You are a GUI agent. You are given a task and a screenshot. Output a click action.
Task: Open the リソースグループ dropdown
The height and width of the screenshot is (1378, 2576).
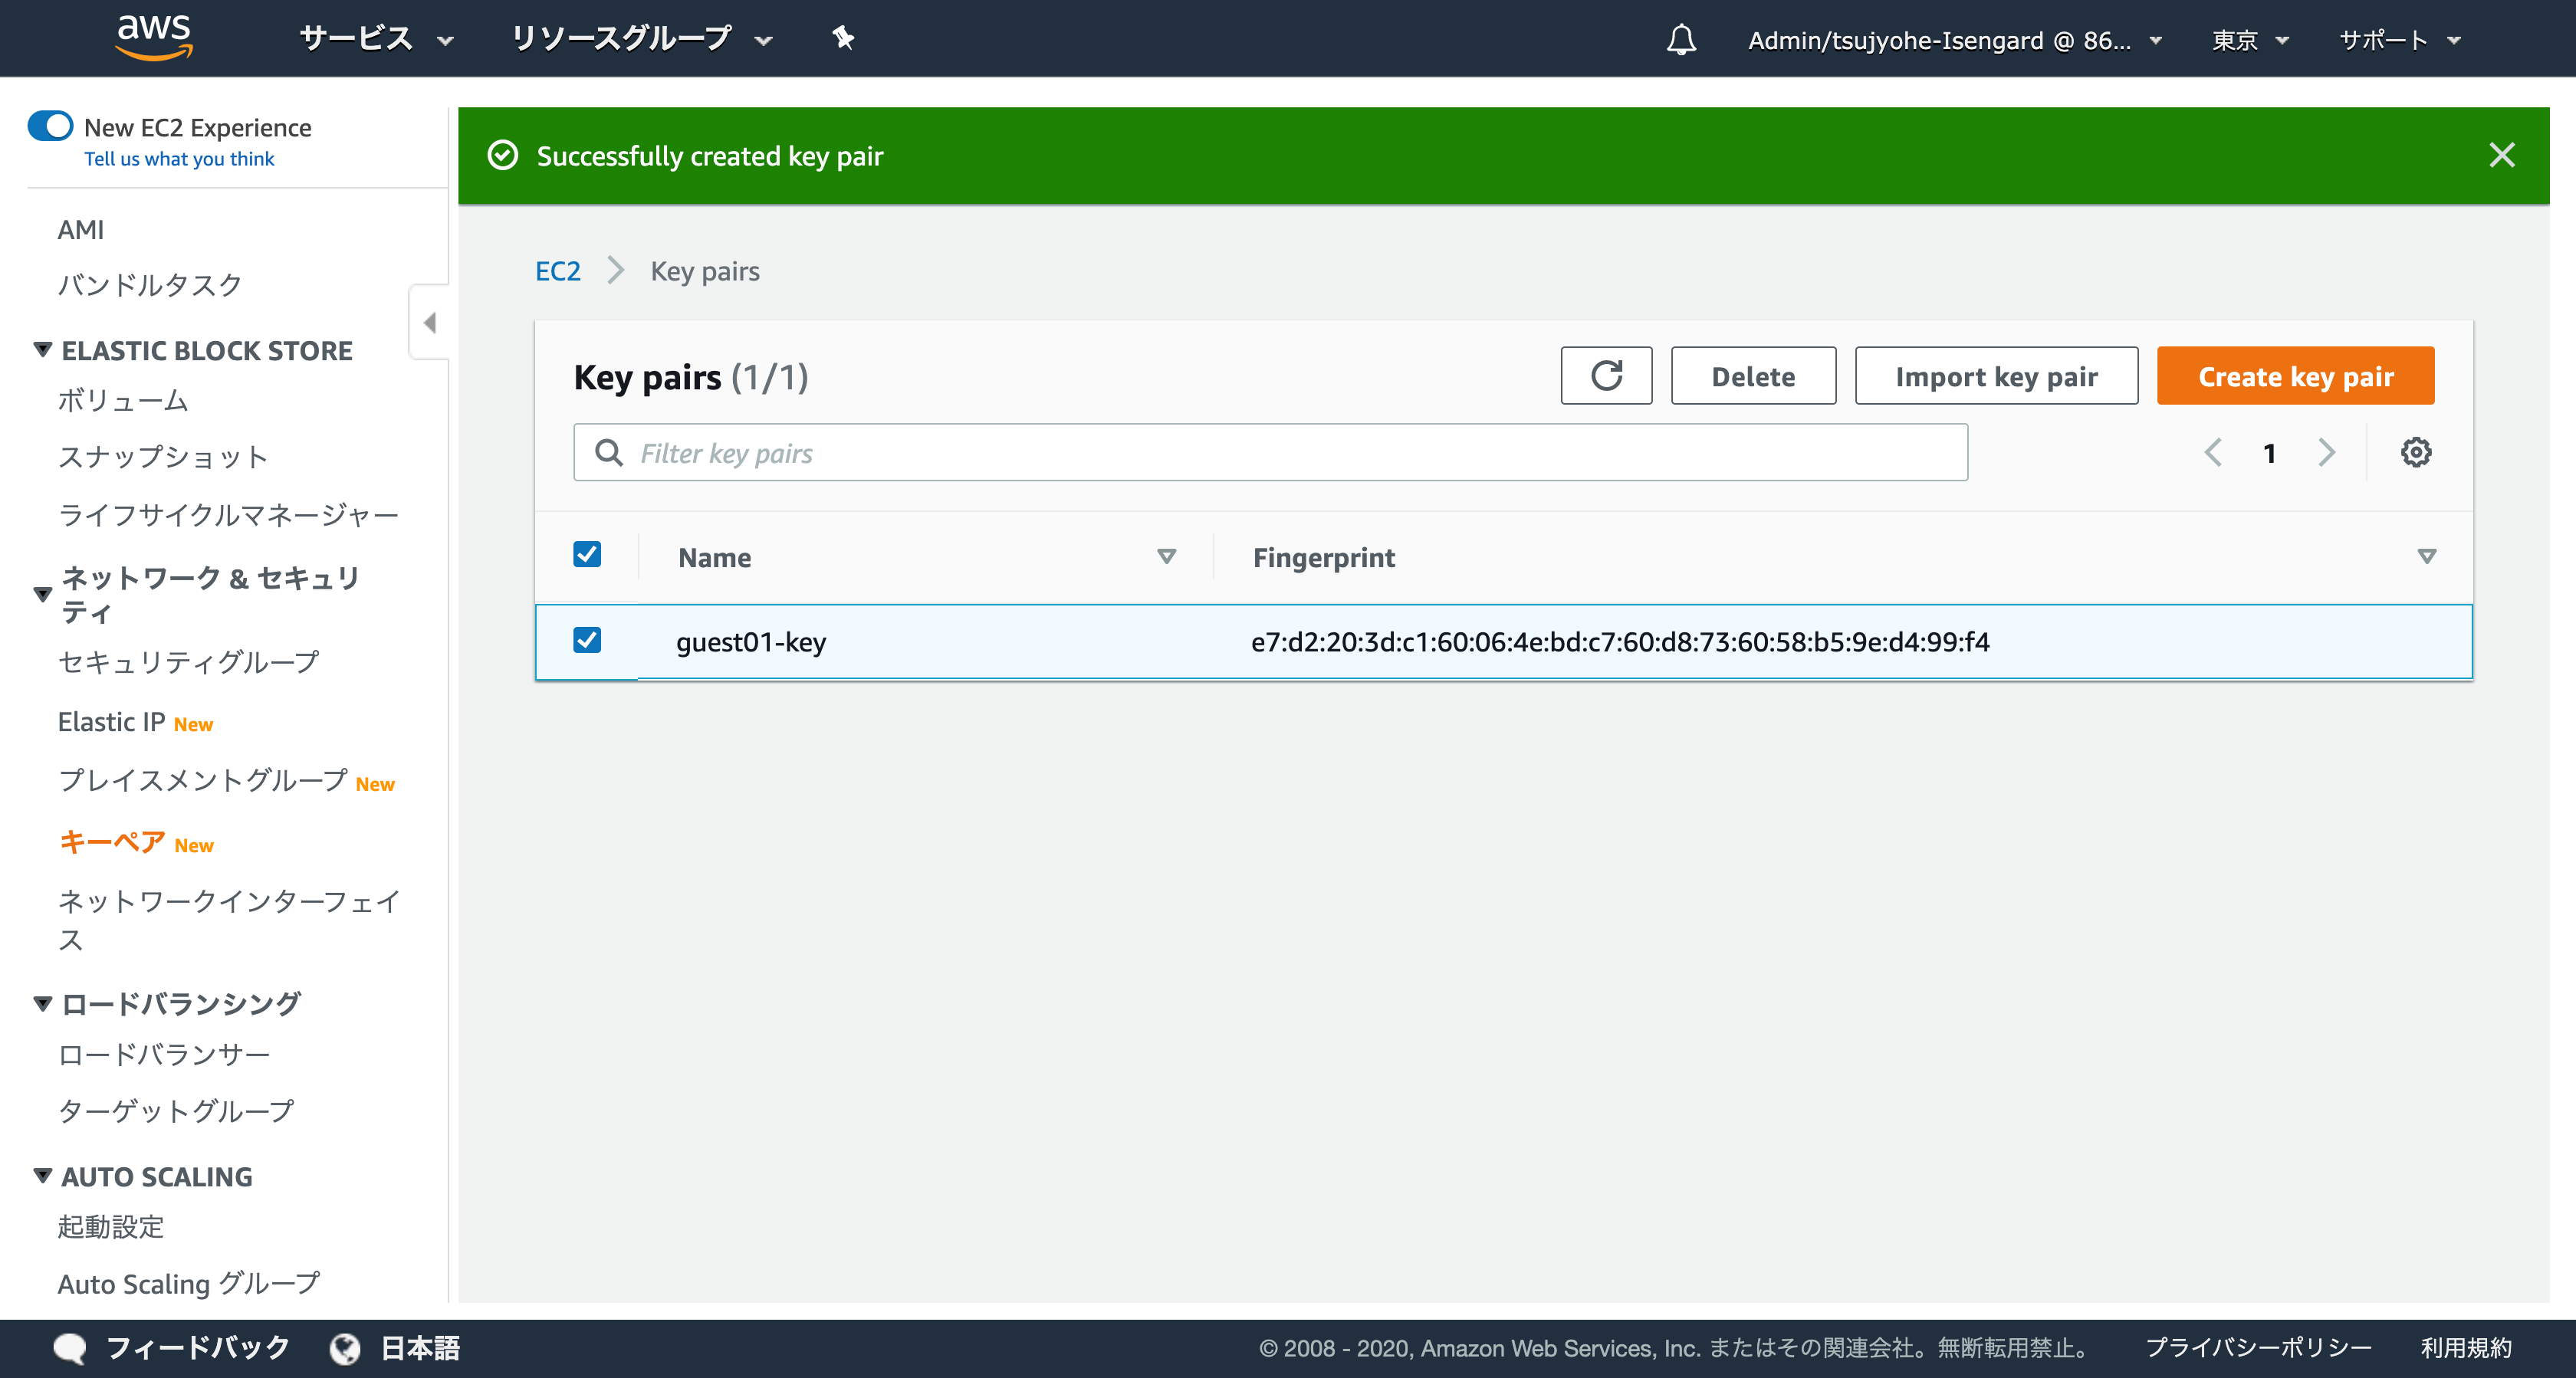(x=642, y=39)
